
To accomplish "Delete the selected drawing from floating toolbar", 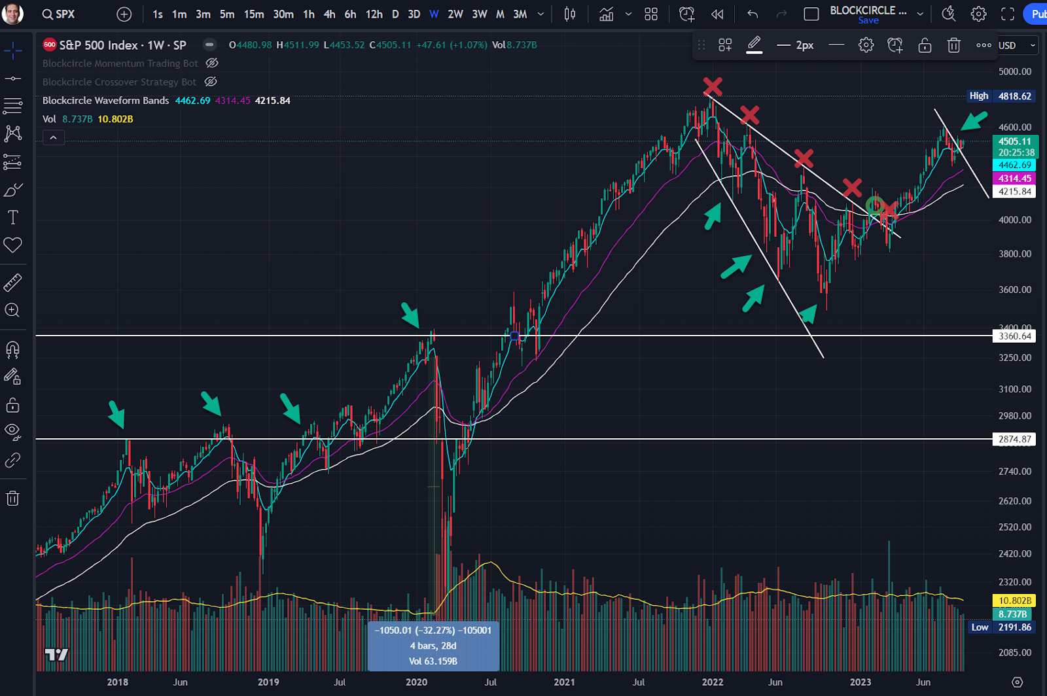I will point(954,45).
